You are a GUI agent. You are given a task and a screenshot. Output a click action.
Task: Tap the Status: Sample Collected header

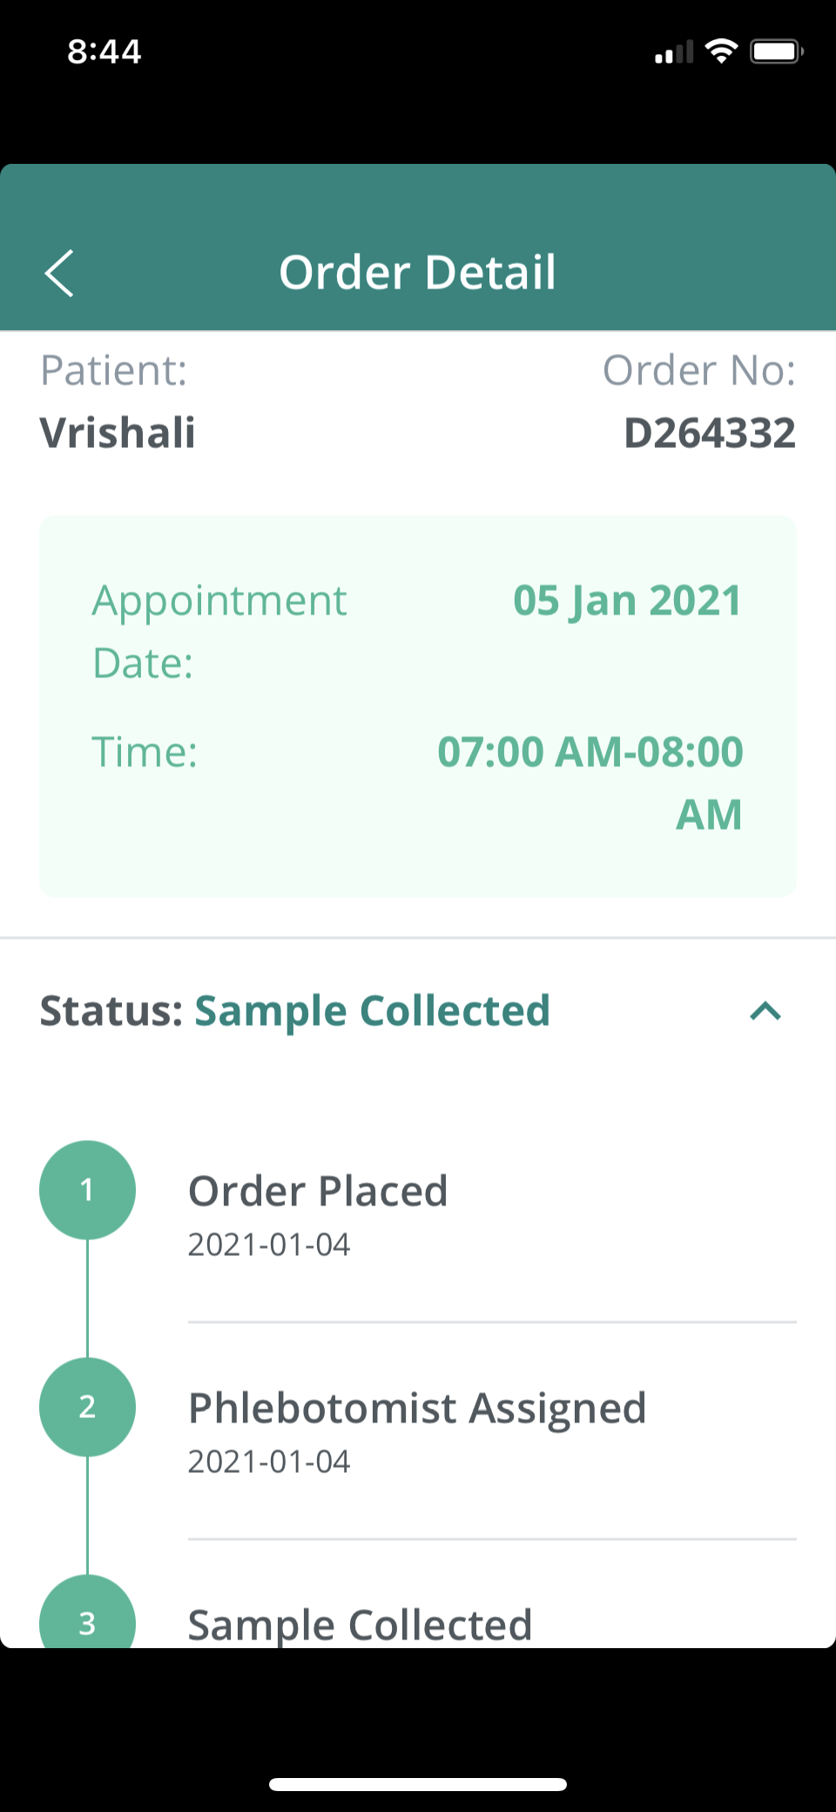(294, 1011)
